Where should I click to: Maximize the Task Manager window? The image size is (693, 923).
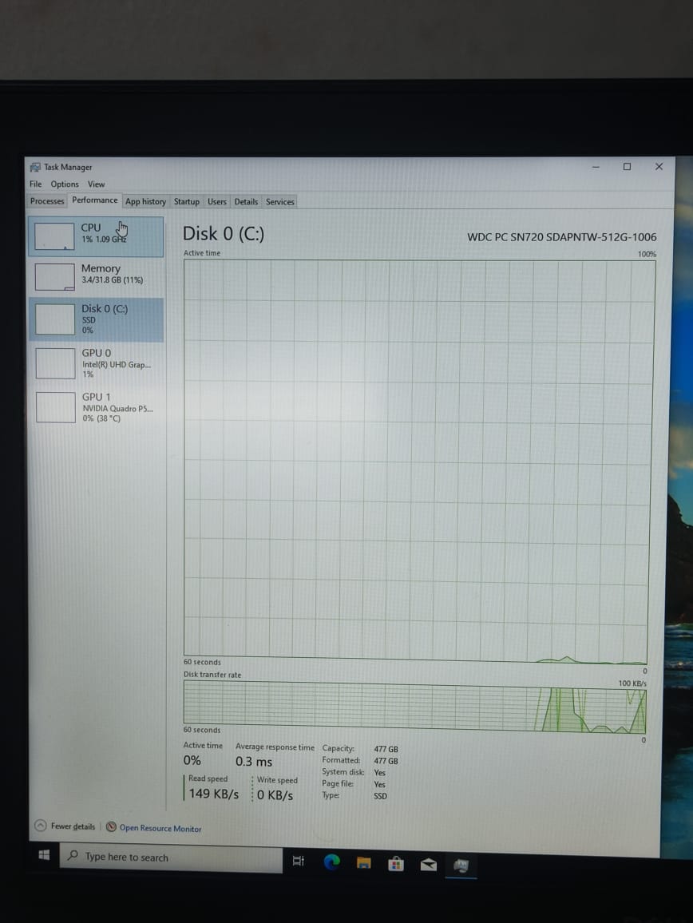tap(627, 167)
